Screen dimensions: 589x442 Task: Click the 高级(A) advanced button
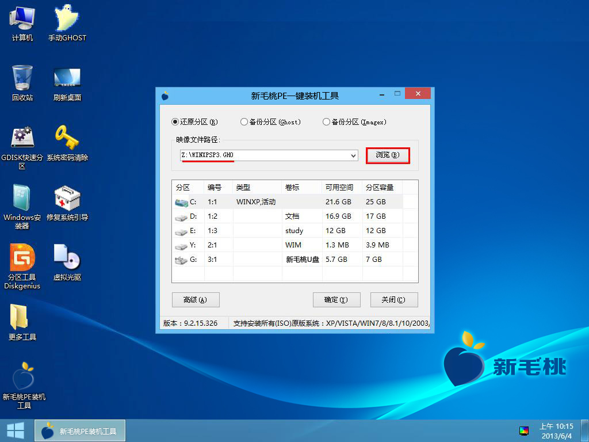point(196,299)
